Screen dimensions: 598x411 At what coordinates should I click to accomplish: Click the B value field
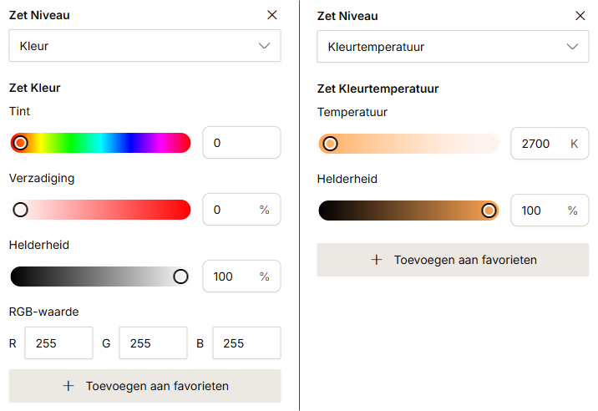coord(246,343)
